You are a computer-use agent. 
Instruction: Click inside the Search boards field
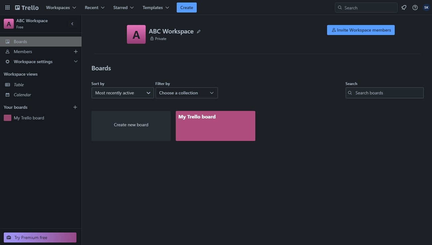[x=384, y=93]
